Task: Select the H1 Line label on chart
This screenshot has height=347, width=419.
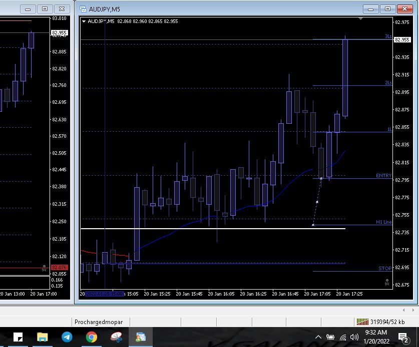Action: tap(383, 222)
